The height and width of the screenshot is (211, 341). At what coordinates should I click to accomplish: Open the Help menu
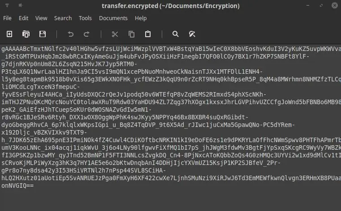[x=141, y=18]
